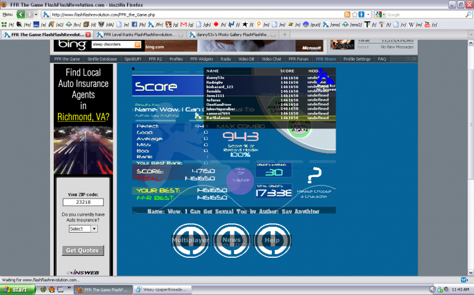Screen dimensions: 474x295
Task: Toggle the Off Visible circle on score screen
Action: point(241,180)
